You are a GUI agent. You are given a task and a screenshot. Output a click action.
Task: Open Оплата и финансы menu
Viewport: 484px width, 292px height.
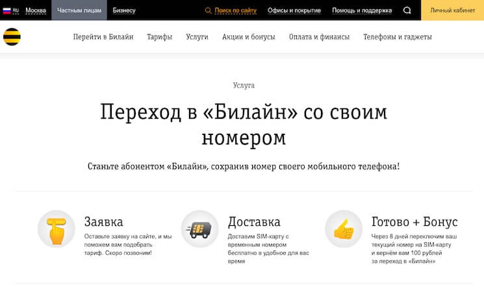pos(319,37)
